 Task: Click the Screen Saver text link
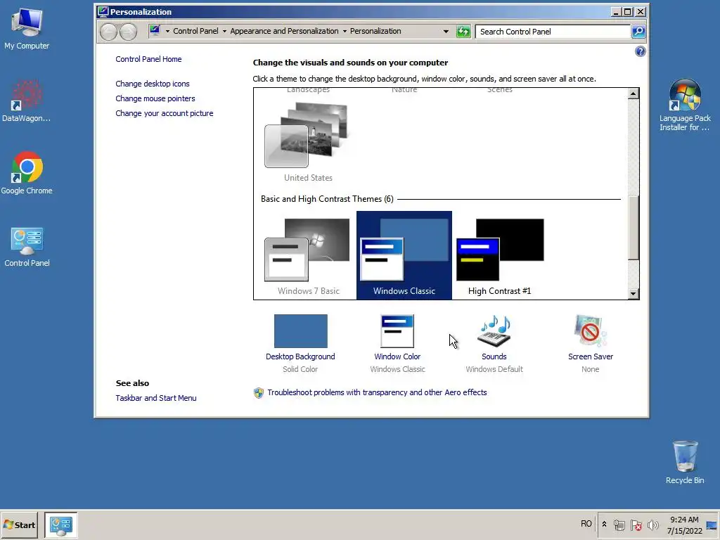(591, 356)
